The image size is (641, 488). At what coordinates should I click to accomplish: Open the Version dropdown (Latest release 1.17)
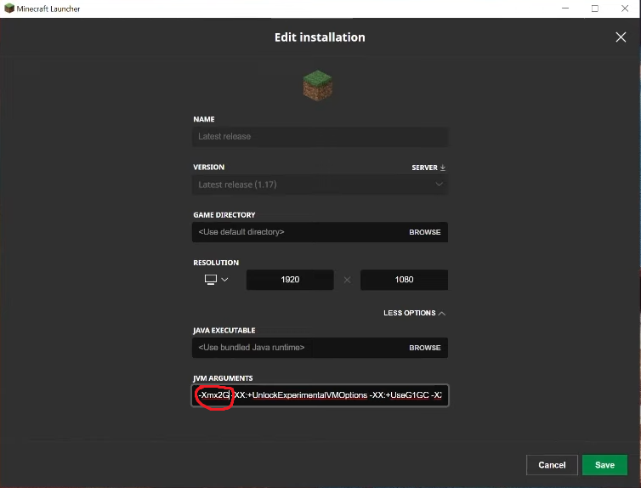tap(320, 184)
